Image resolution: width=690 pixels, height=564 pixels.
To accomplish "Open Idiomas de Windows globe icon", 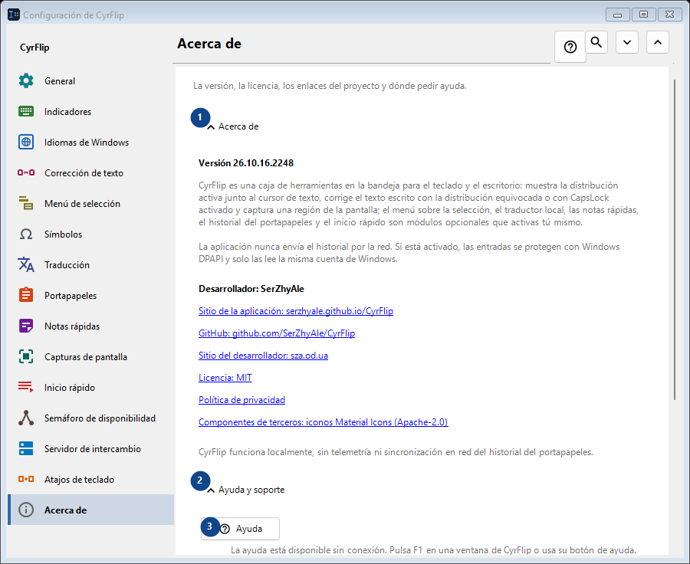I will tap(26, 142).
